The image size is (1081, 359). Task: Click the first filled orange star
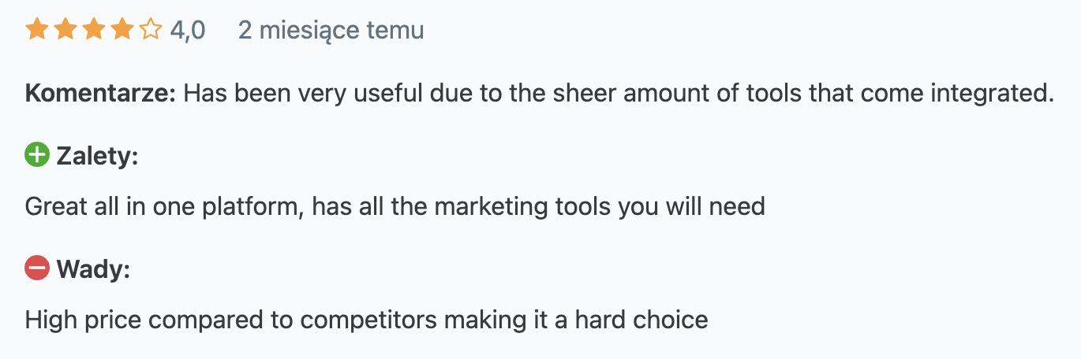coord(37,31)
